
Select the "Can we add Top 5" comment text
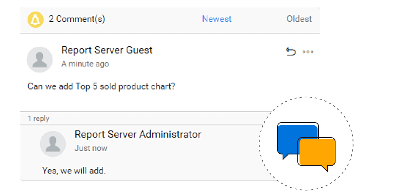pos(101,87)
